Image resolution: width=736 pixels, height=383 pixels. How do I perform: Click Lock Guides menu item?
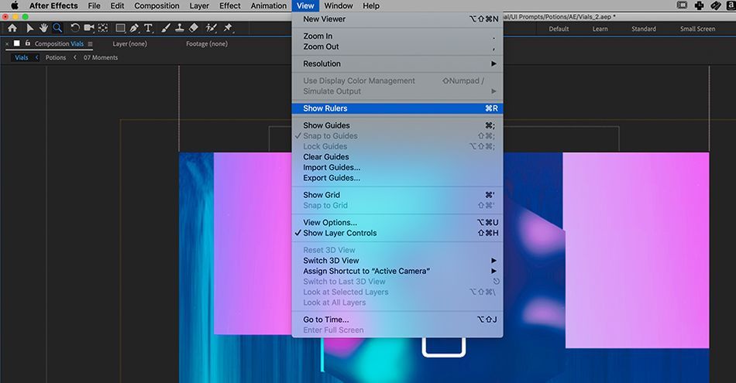tap(397, 146)
